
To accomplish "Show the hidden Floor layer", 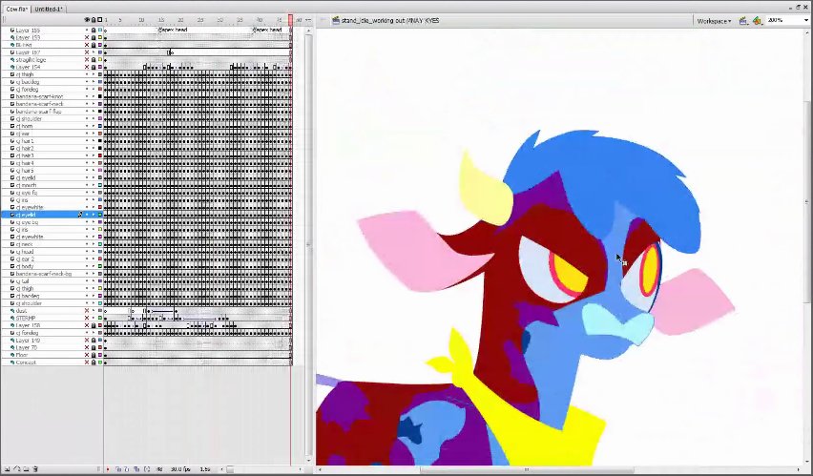I will (87, 355).
